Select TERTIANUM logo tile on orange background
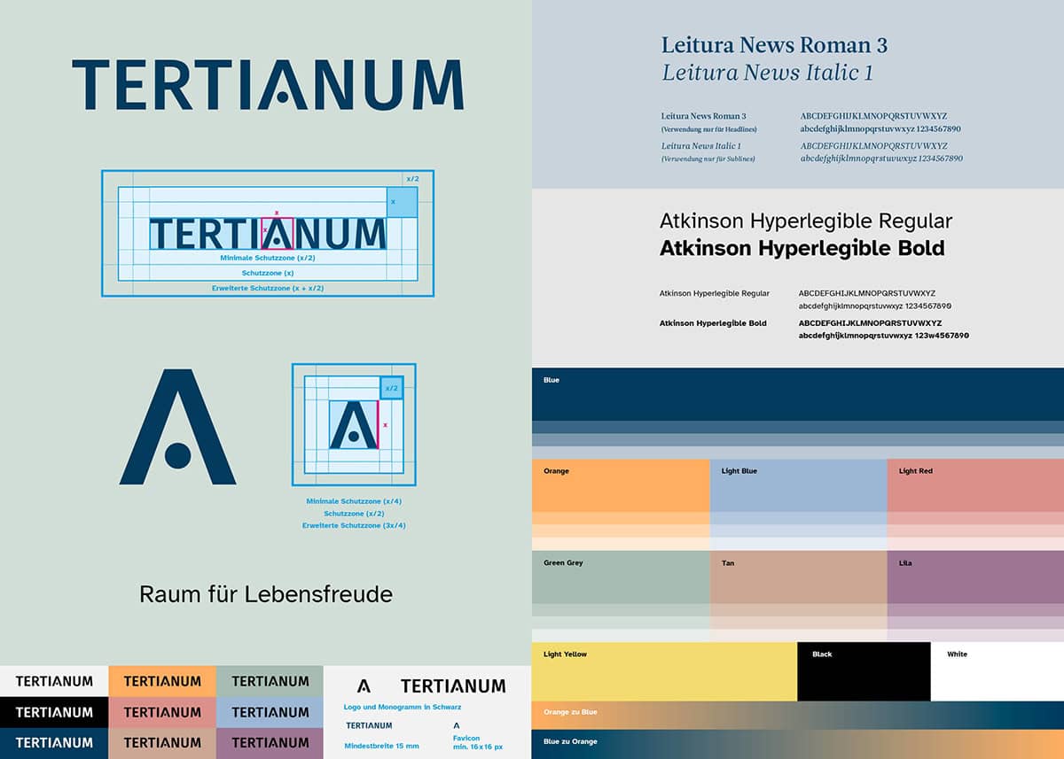The image size is (1064, 759). click(162, 681)
